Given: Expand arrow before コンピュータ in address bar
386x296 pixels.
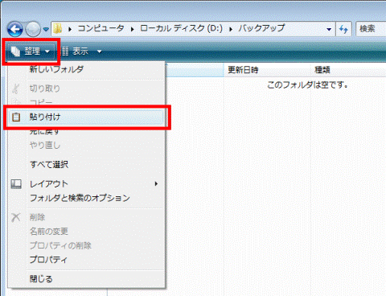Looking at the screenshot, I should tap(70, 29).
